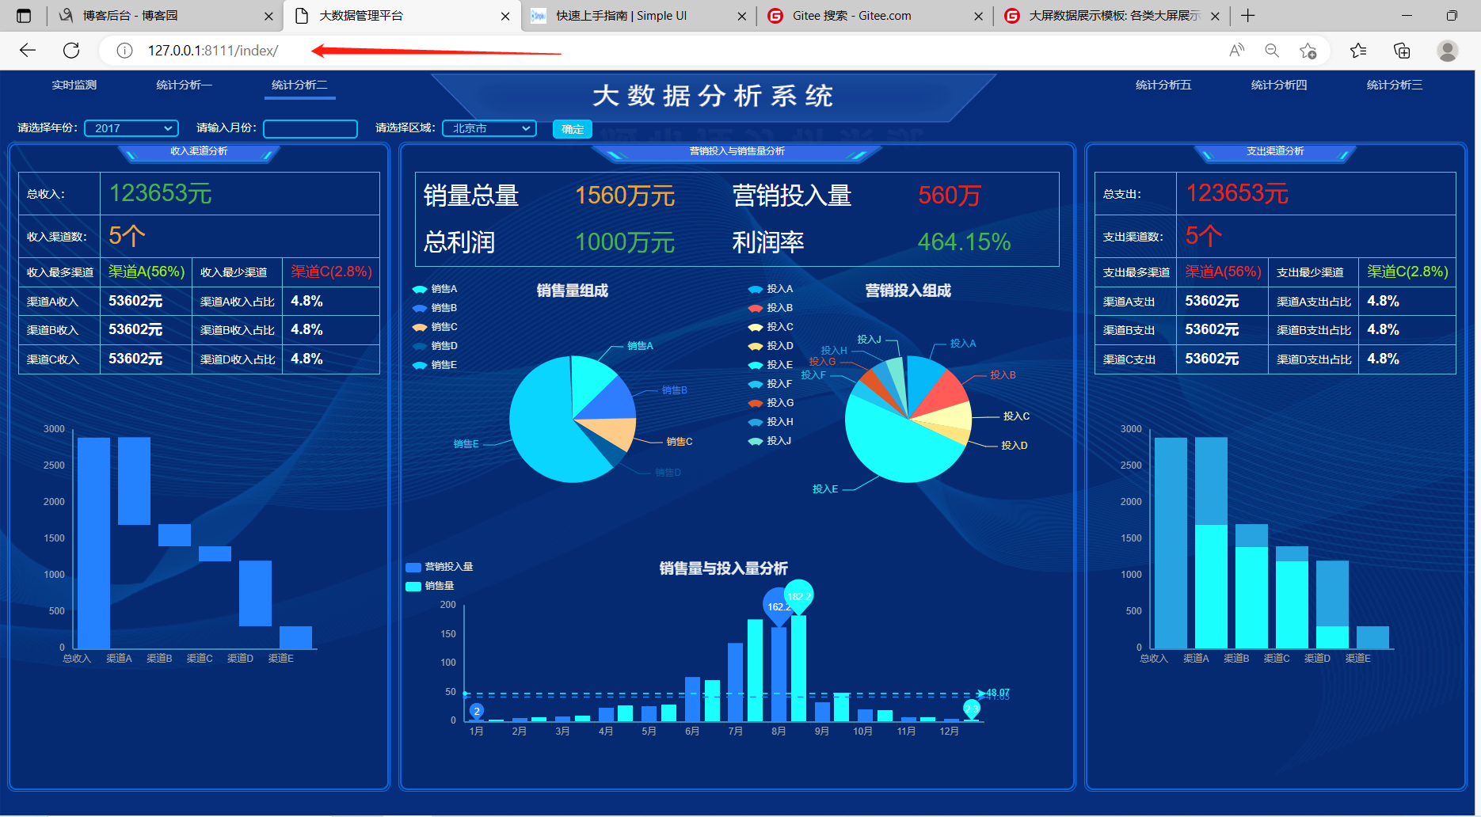Toggle the 销售C legend item
This screenshot has width=1481, height=817.
coord(435,327)
